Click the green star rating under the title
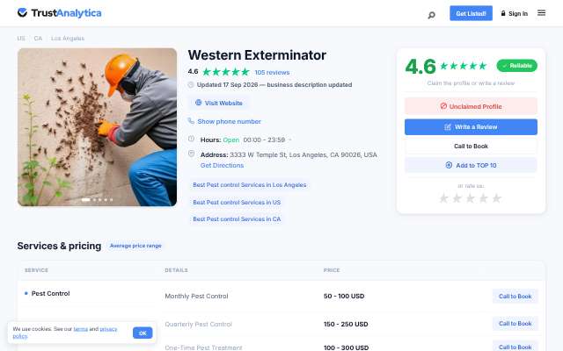Image resolution: width=563 pixels, height=351 pixels. pos(226,72)
